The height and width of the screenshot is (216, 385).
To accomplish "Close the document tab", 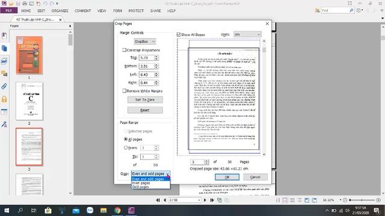I will (x=60, y=19).
